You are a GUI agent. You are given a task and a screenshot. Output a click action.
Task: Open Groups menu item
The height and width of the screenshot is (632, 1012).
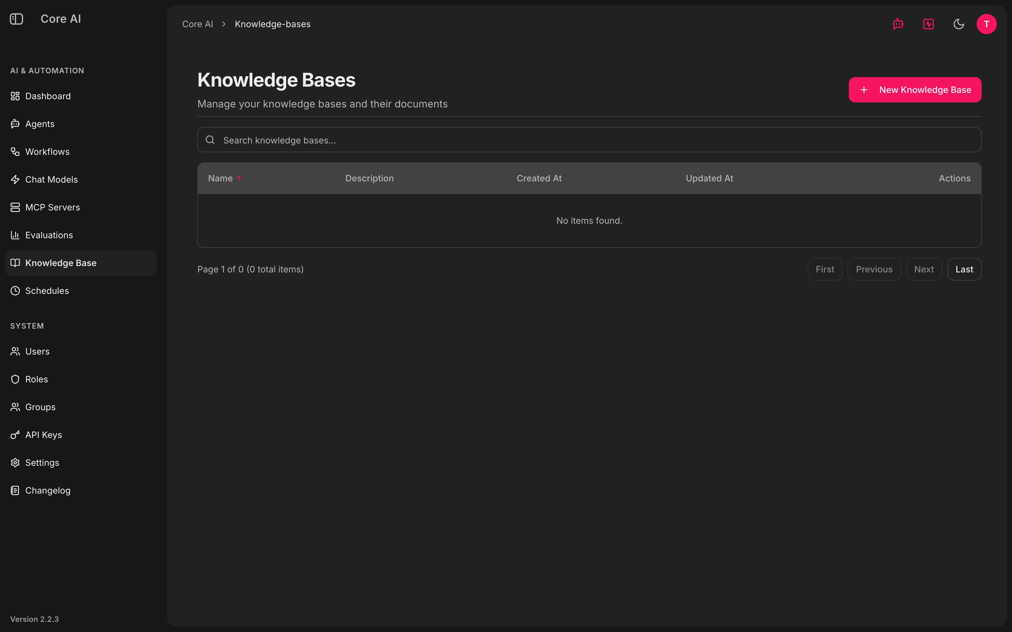point(81,407)
